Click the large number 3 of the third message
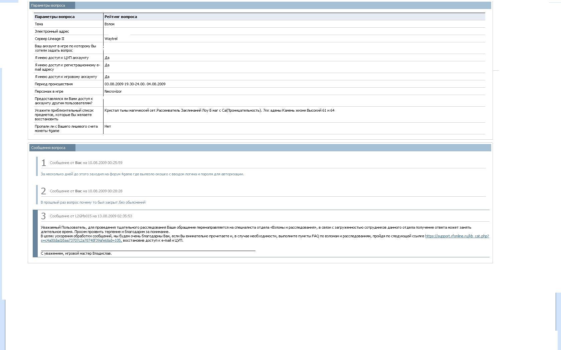The height and width of the screenshot is (350, 561). (x=43, y=216)
